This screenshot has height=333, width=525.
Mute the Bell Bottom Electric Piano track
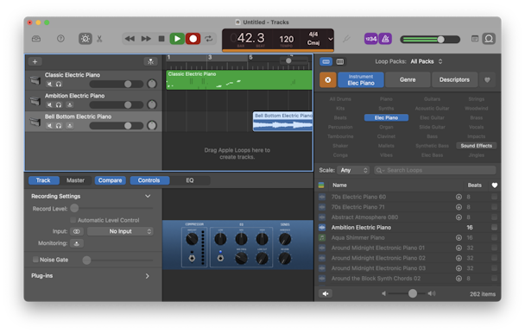49,125
